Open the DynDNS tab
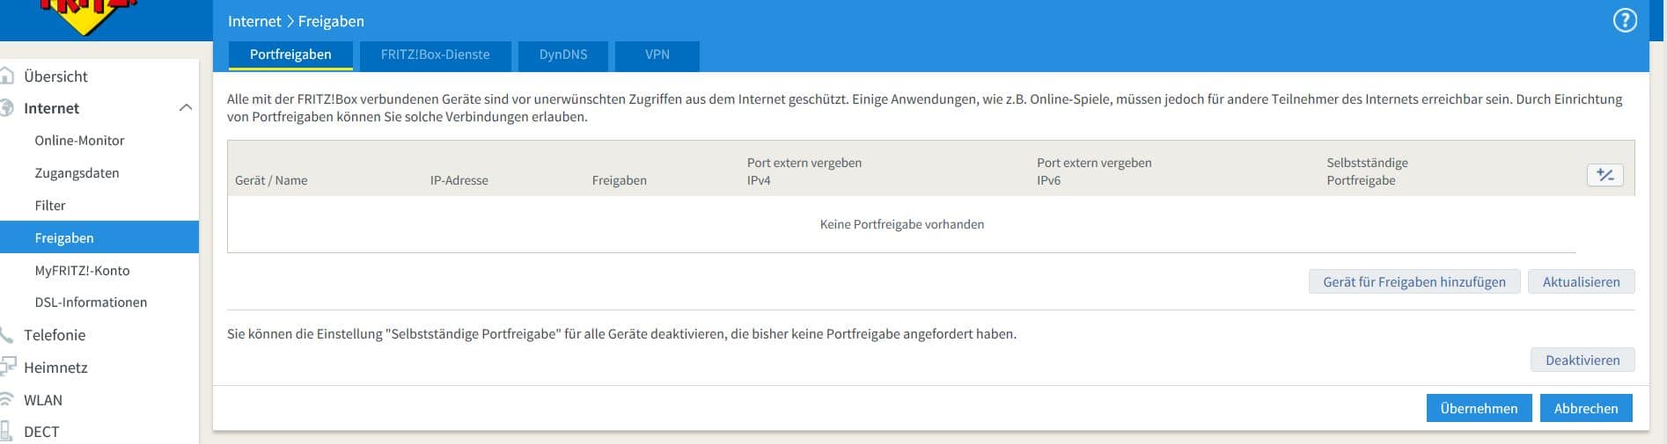The height and width of the screenshot is (444, 1667). [563, 55]
